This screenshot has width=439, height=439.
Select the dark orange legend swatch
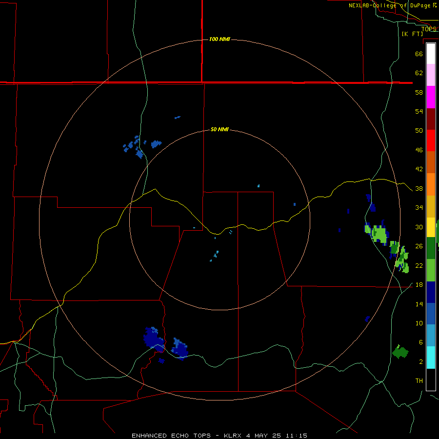(431, 162)
